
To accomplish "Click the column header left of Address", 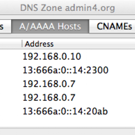I will [10, 43].
